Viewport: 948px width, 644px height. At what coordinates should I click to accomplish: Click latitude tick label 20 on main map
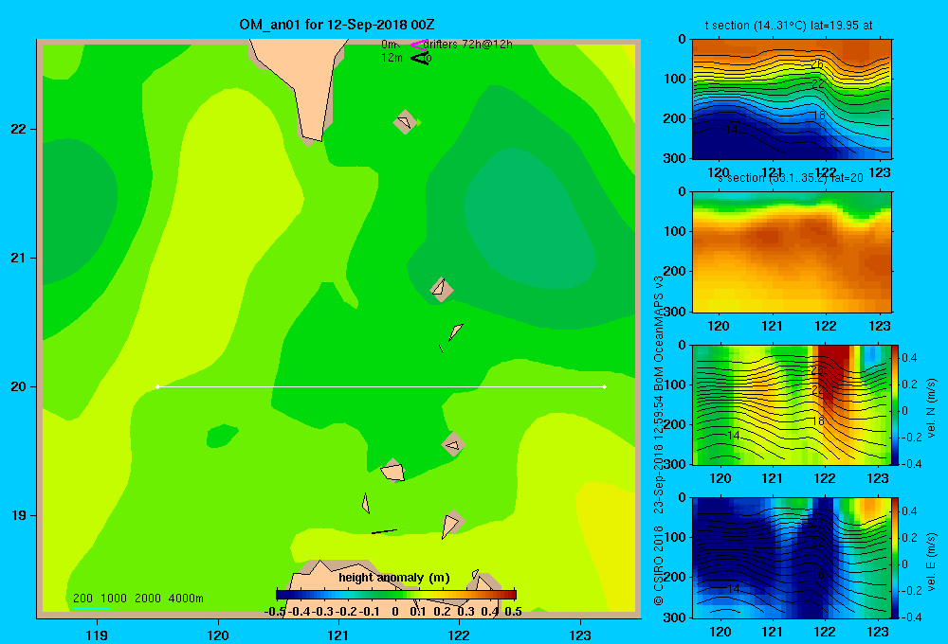pyautogui.click(x=19, y=386)
